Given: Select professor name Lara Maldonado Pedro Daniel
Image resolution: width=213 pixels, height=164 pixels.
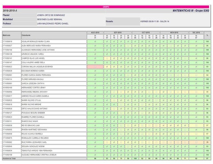Looking at the screenshot, I should (53, 23).
